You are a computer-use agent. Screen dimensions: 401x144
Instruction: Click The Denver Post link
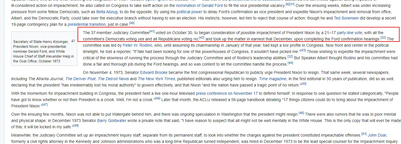click(80, 79)
